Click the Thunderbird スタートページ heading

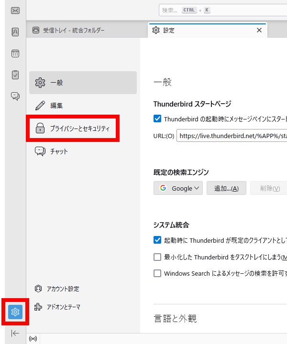coord(192,104)
